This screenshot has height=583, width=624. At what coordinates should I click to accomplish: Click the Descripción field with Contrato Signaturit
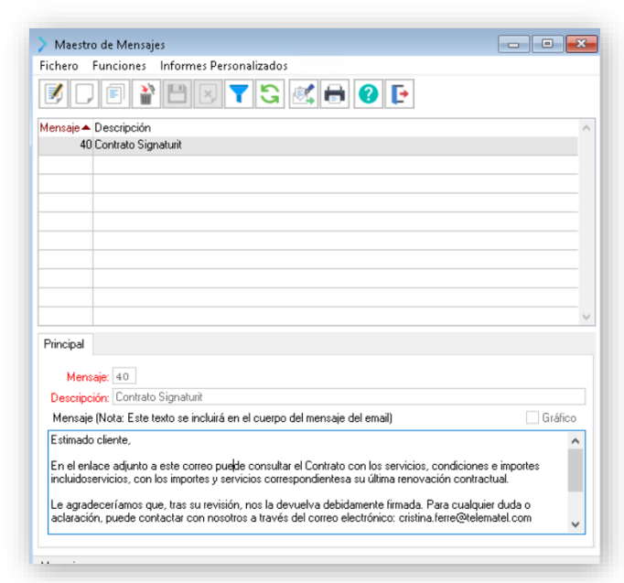(x=349, y=397)
